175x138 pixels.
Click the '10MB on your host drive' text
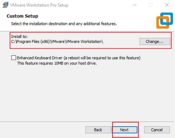click(75, 63)
